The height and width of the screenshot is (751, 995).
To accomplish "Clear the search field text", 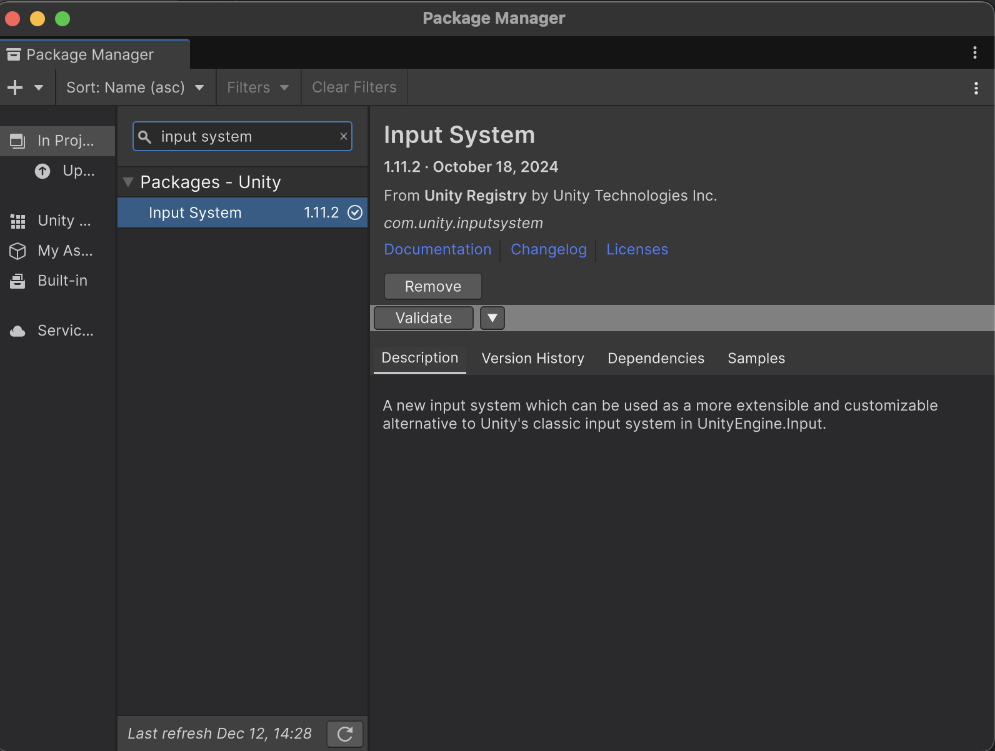I will (x=343, y=136).
